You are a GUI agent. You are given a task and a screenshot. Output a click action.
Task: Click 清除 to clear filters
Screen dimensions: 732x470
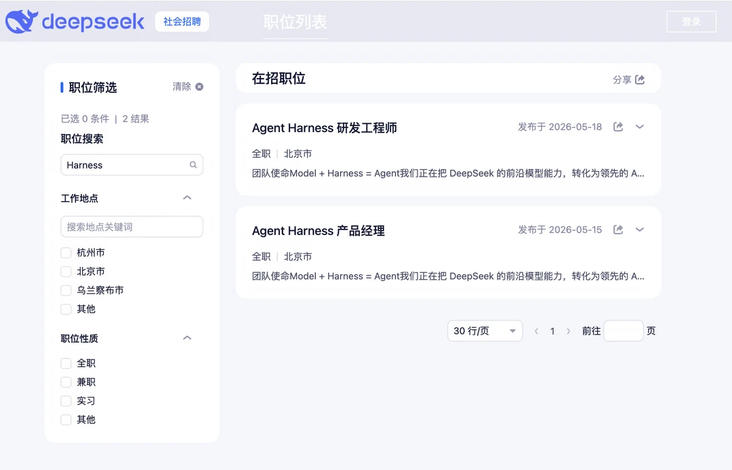pos(182,87)
